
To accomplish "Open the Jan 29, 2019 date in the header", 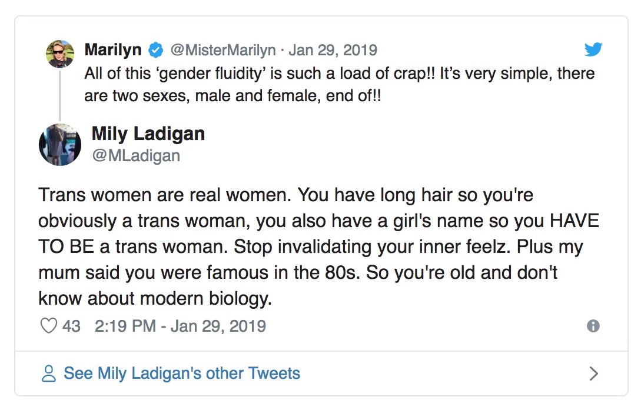I will [x=333, y=50].
